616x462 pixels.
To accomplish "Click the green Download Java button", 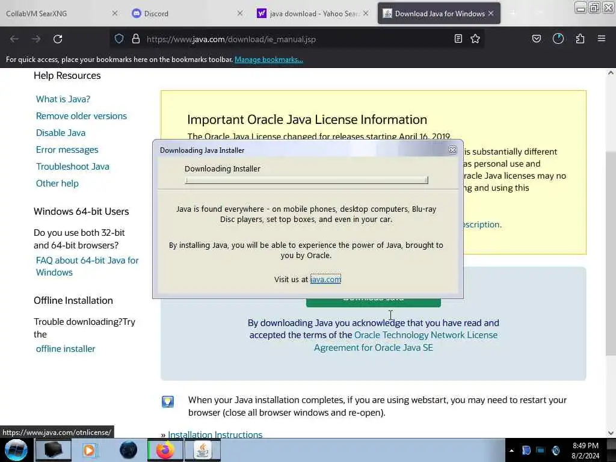I will tap(373, 303).
